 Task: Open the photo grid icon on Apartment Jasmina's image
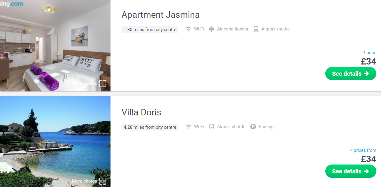tap(103, 83)
